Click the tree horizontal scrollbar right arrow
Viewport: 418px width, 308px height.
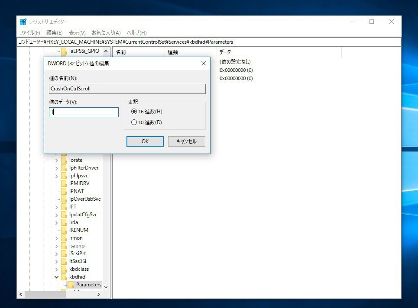tap(98, 294)
